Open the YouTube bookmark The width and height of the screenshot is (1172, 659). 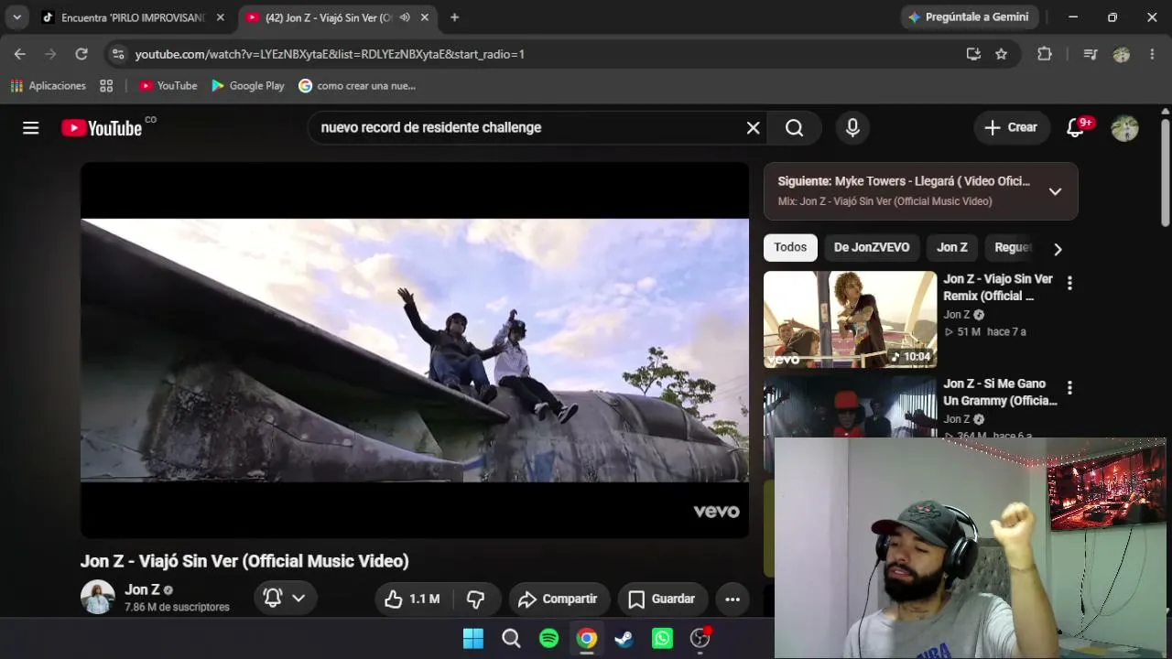pyautogui.click(x=168, y=86)
